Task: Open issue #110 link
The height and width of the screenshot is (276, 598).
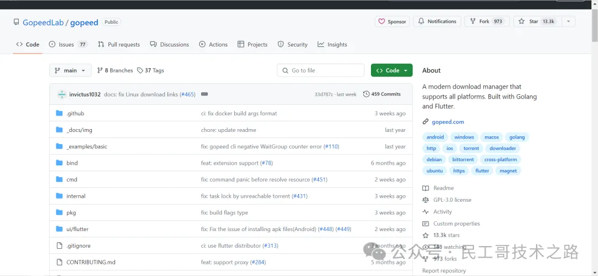Action: pyautogui.click(x=332, y=146)
